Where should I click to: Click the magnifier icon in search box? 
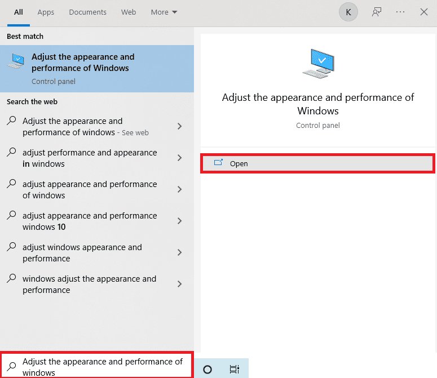point(11,366)
